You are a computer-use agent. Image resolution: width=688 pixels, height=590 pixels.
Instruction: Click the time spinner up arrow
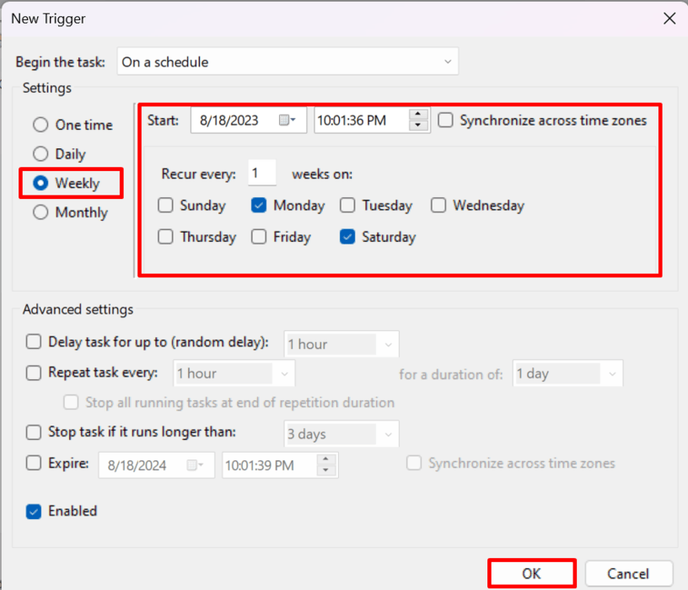point(417,115)
